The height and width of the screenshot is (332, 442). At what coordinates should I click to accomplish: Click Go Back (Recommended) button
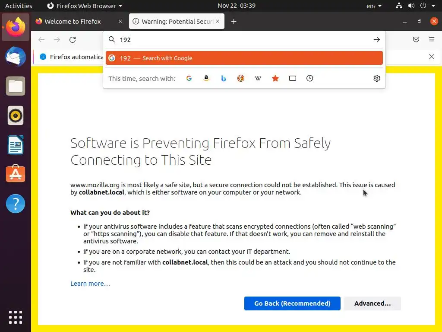[292, 303]
